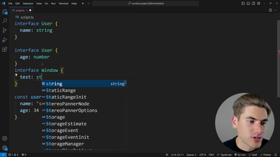Choose StorageEvent from the suggestions

pyautogui.click(x=84, y=130)
